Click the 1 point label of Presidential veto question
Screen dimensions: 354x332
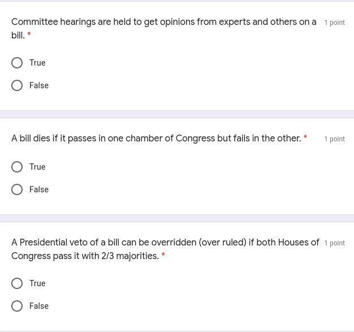click(335, 243)
